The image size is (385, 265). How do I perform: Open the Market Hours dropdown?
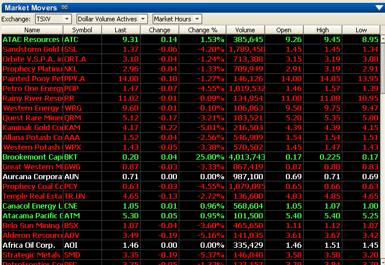[177, 19]
